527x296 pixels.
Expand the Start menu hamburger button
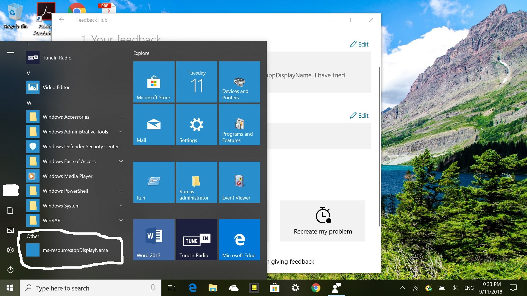[10, 52]
